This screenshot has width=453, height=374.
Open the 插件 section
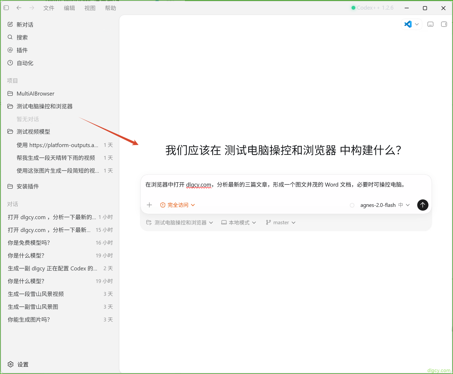[60, 50]
